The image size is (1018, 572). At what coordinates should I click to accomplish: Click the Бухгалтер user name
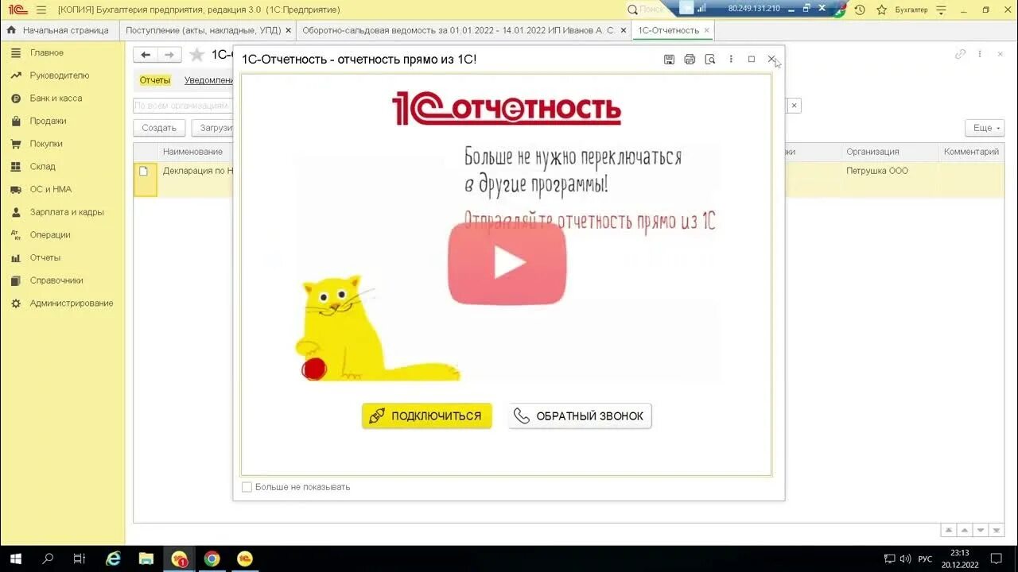(911, 10)
